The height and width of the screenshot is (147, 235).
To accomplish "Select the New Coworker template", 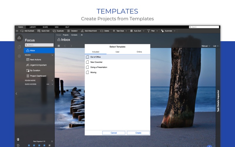I will [117, 62].
